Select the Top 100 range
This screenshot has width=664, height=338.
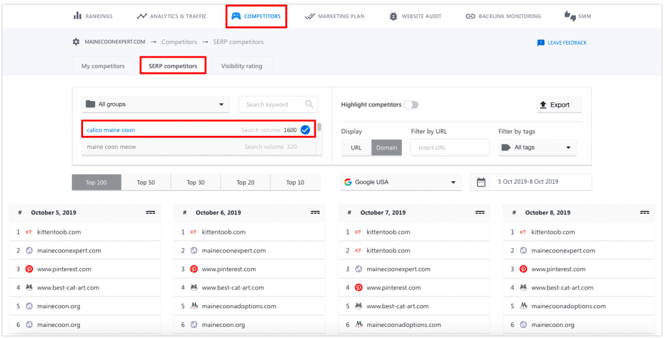click(97, 183)
